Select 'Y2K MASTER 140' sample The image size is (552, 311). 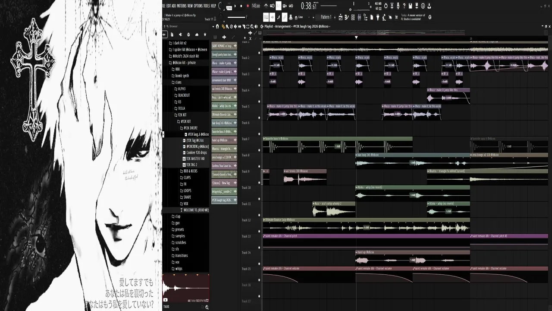(194, 158)
